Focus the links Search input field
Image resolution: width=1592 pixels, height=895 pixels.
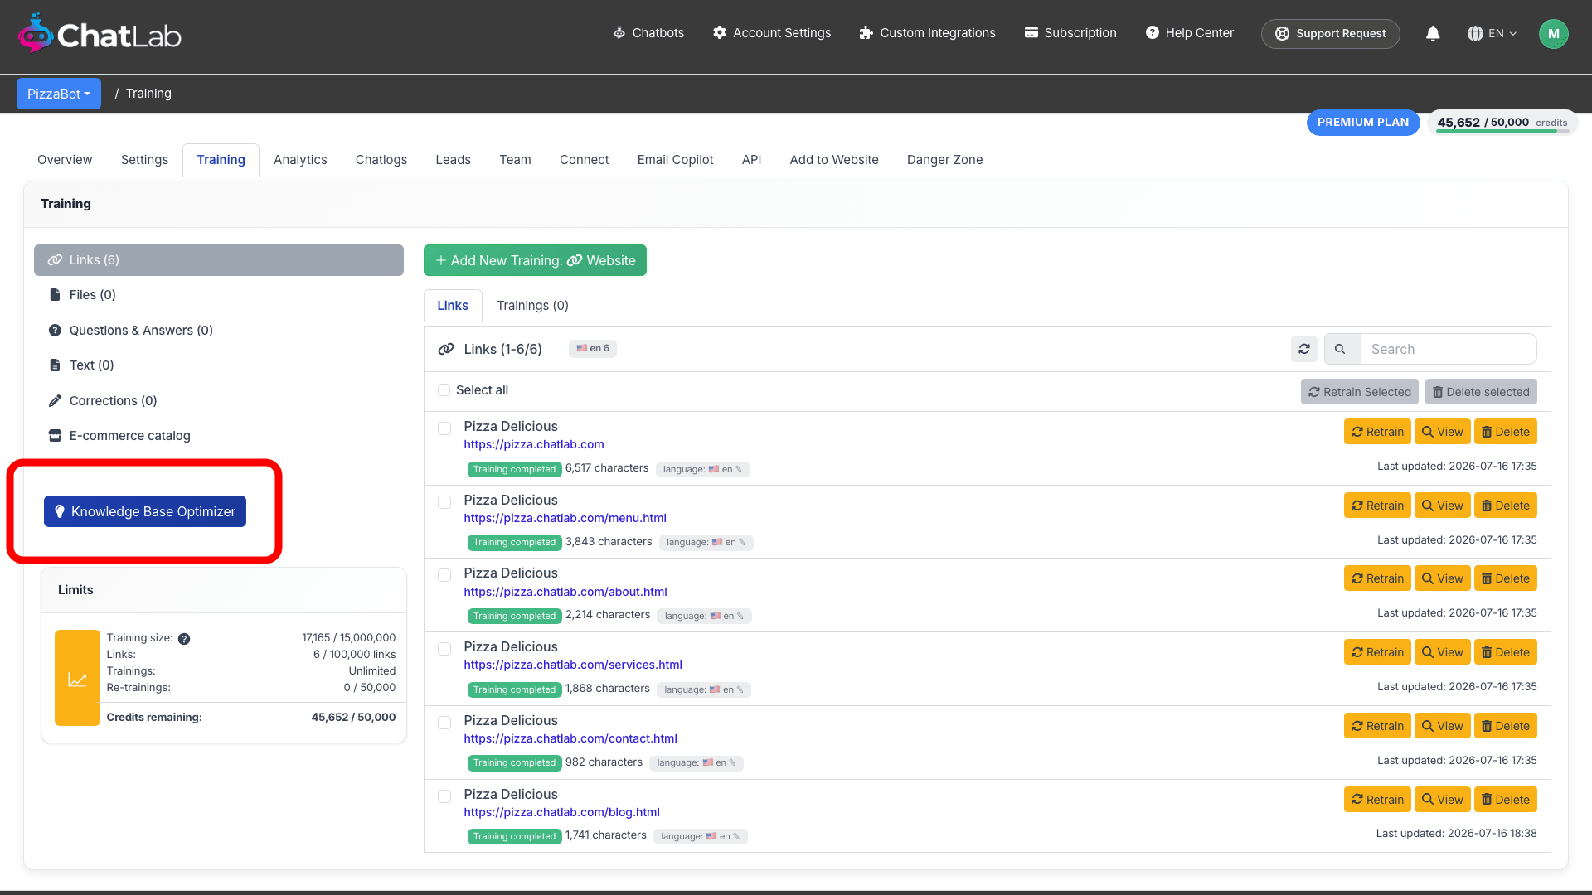point(1449,349)
